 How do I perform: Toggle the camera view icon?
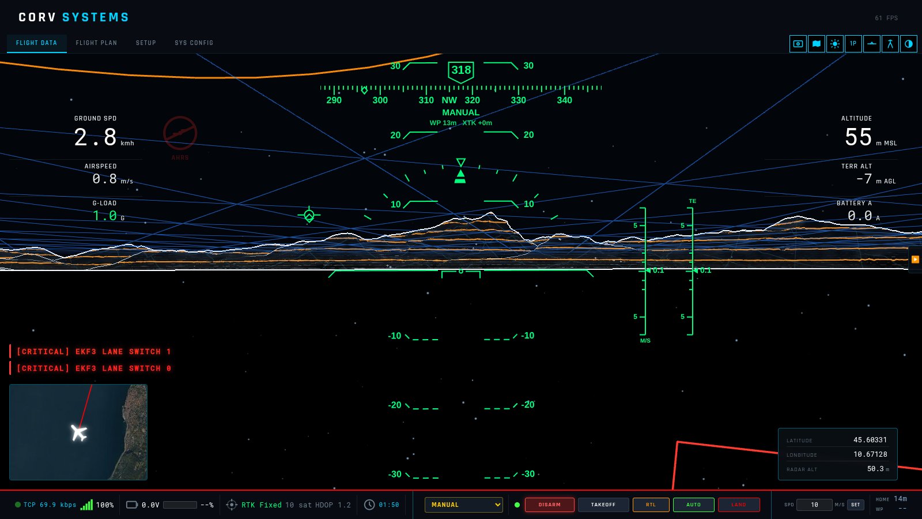tap(798, 44)
